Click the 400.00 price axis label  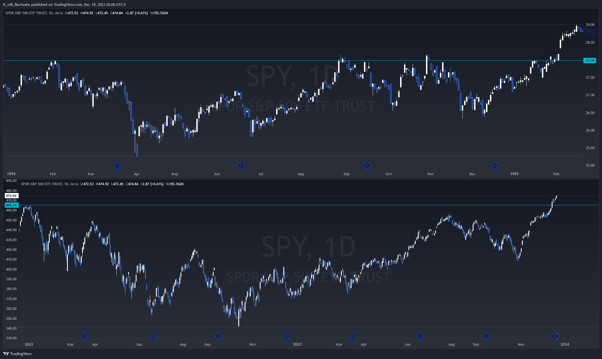(x=11, y=269)
